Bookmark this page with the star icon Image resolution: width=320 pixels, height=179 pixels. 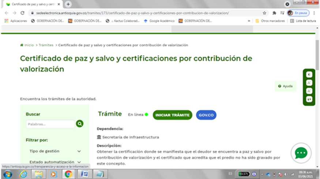coord(264,13)
